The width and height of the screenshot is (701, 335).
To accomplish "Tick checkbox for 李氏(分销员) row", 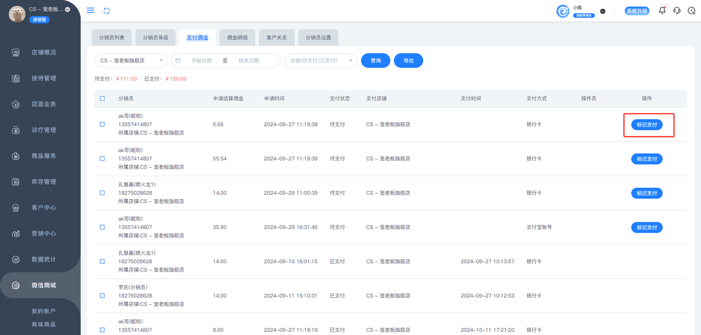I will 102,296.
